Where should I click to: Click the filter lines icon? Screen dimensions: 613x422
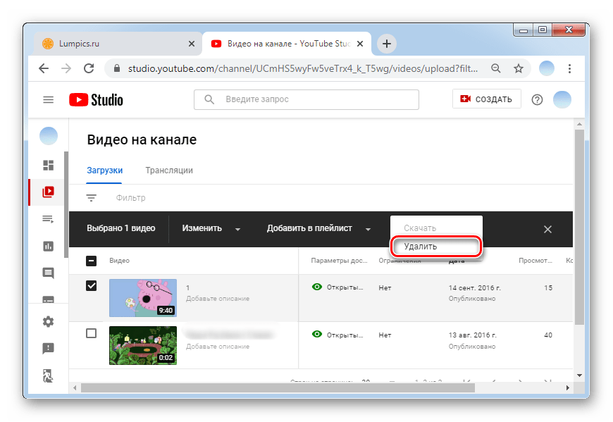(91, 198)
